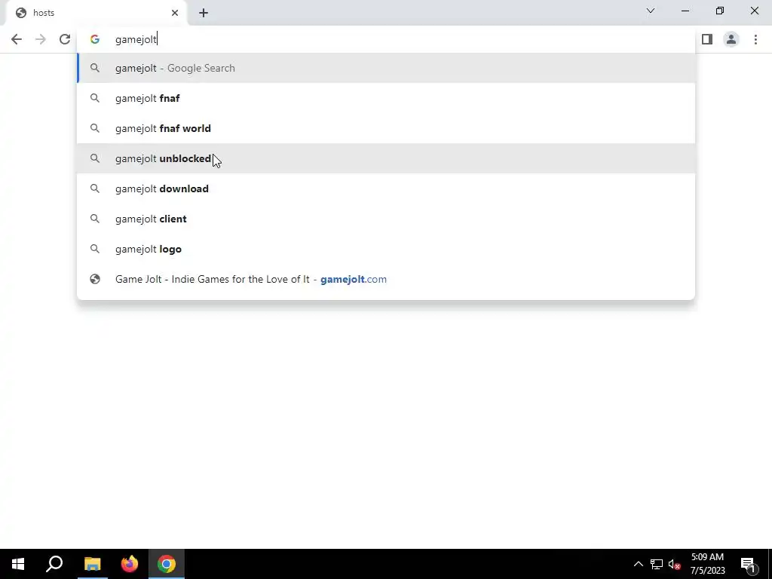Restore down the Chrome window

pyautogui.click(x=720, y=11)
